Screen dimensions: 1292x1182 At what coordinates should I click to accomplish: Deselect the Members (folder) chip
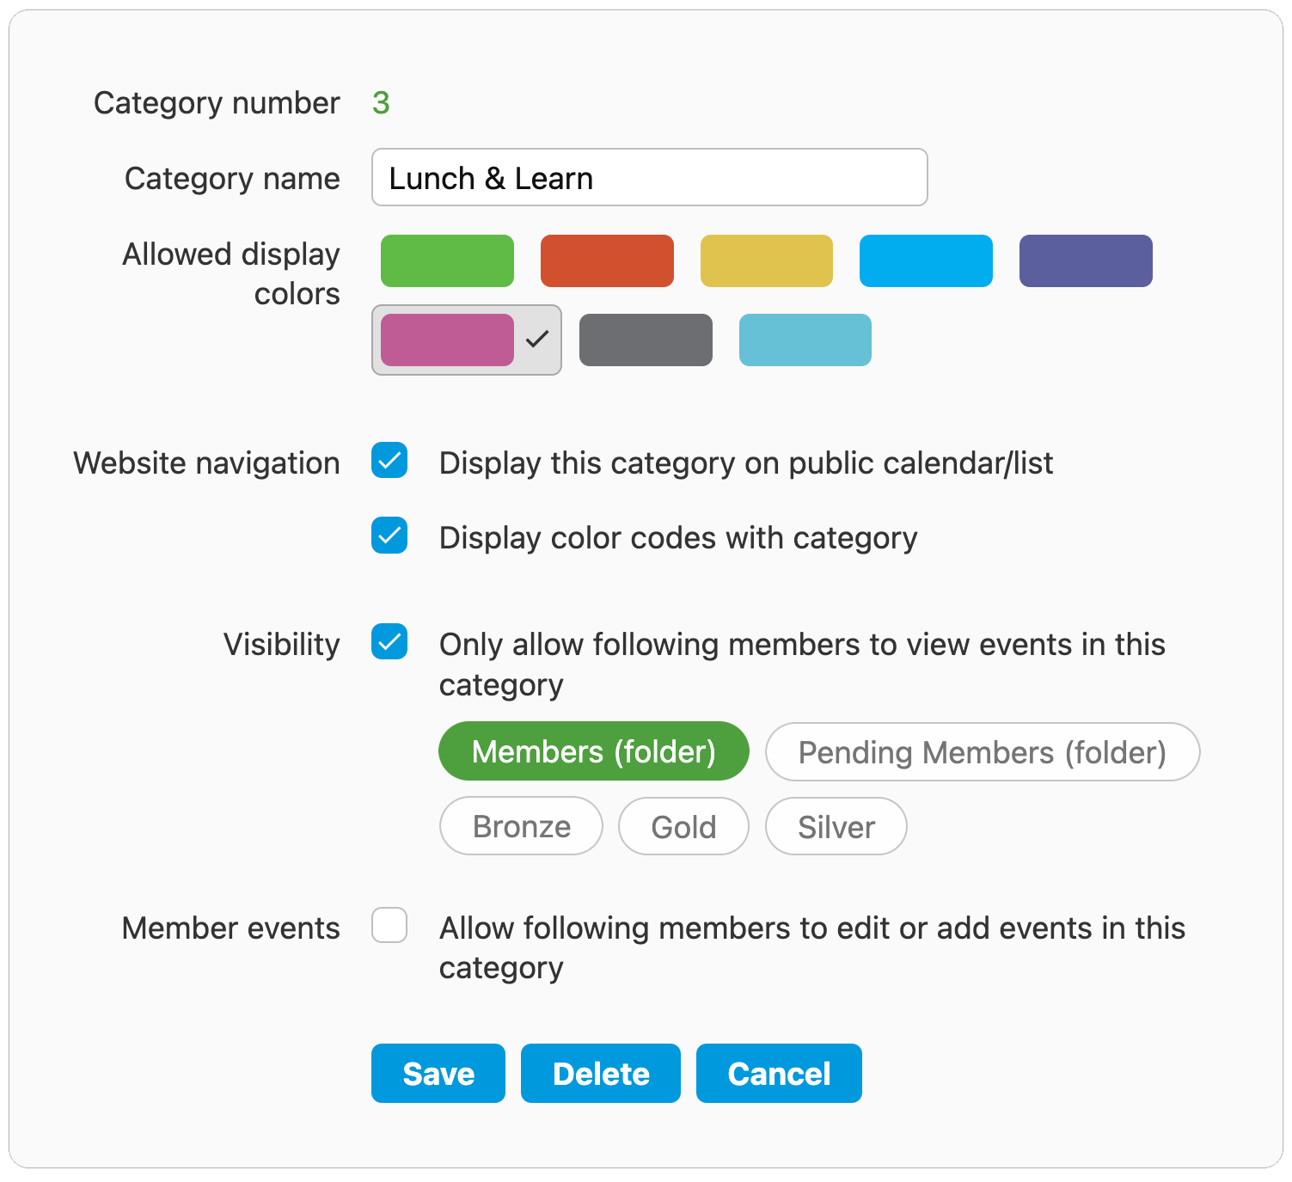(x=593, y=751)
